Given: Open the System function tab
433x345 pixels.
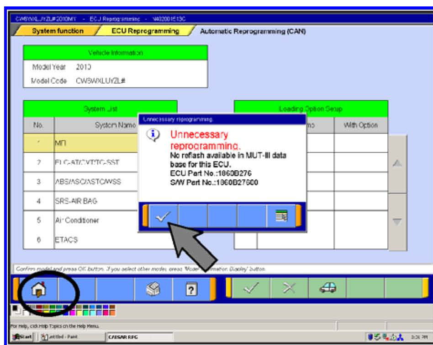Looking at the screenshot, I should (x=58, y=32).
